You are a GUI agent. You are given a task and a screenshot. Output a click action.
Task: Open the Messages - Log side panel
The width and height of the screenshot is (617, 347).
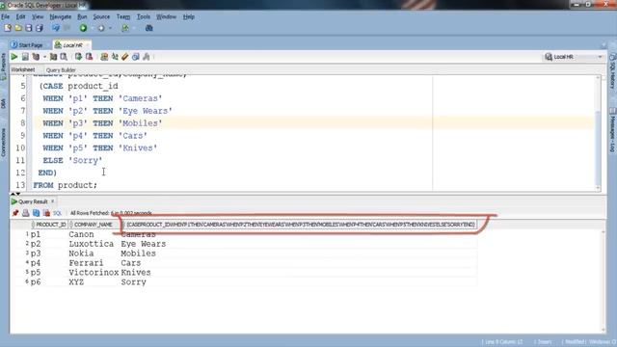point(613,131)
